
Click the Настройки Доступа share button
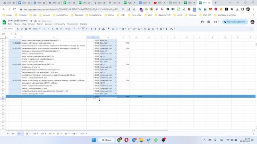(235, 22)
